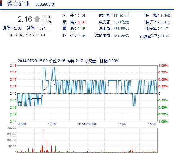Click the 涨幅:0.00% text in the chart header
This screenshot has height=153, width=174.
(109, 61)
